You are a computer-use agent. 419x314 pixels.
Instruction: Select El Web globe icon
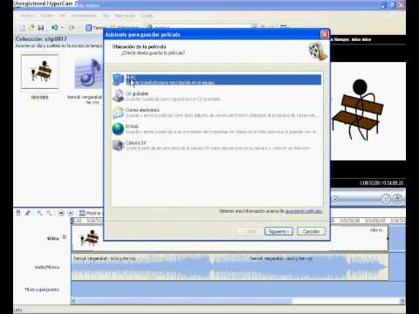coord(118,129)
